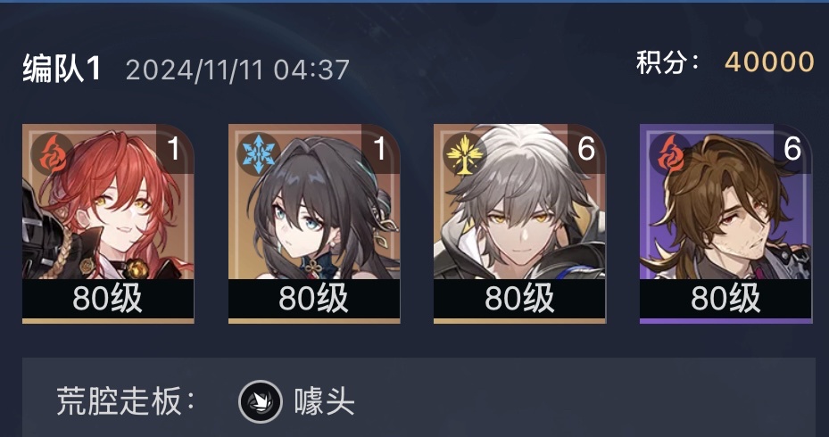Tap the 2024/11/11 04:37 timestamp
This screenshot has width=829, height=437.
coord(237,70)
